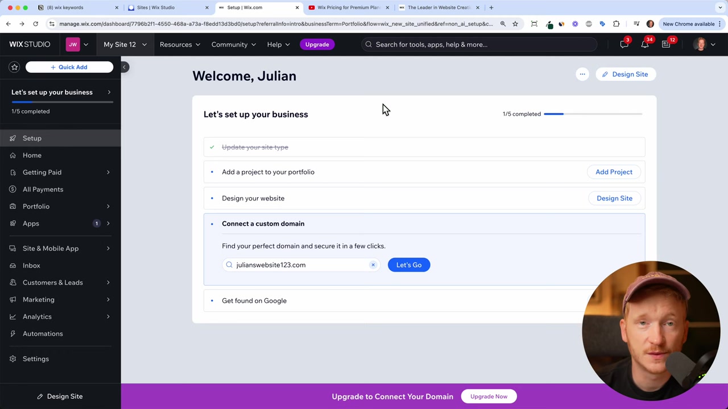
Task: Expand Customers & Leads section
Action: (108, 282)
